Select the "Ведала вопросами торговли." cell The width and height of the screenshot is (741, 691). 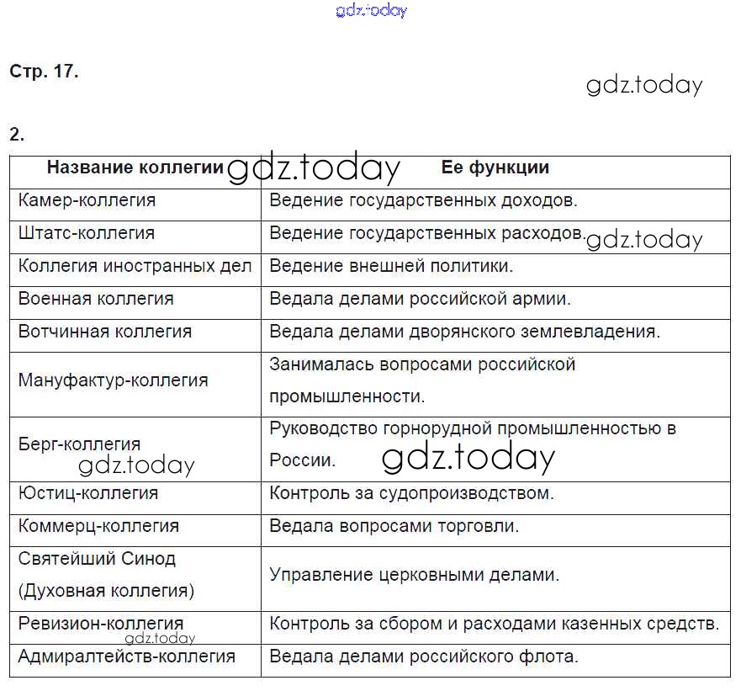[394, 526]
